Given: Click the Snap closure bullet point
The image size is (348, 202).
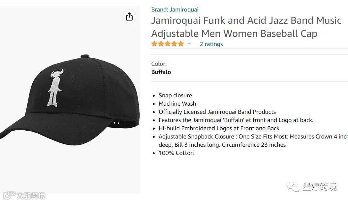Looking at the screenshot, I should 175,95.
